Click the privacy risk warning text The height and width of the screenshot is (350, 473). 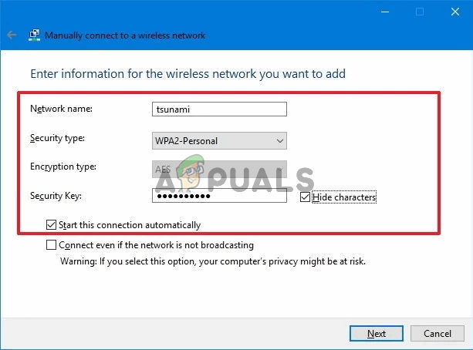213,261
